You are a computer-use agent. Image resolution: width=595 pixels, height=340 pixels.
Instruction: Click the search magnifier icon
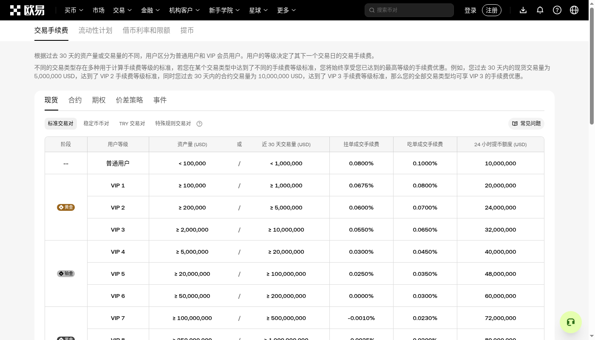tap(372, 10)
